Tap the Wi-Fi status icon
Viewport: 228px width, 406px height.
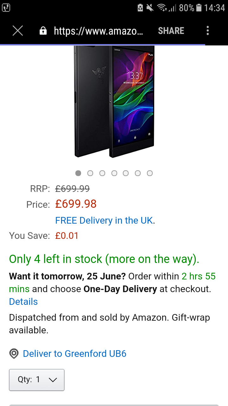pos(162,8)
